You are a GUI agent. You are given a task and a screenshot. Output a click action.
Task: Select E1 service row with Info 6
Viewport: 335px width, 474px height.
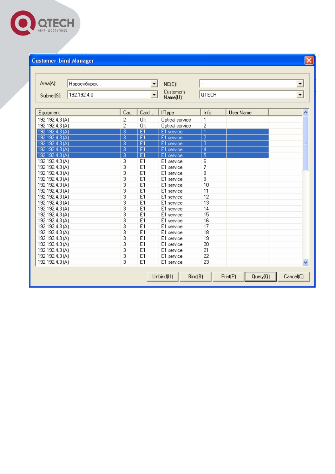point(152,161)
